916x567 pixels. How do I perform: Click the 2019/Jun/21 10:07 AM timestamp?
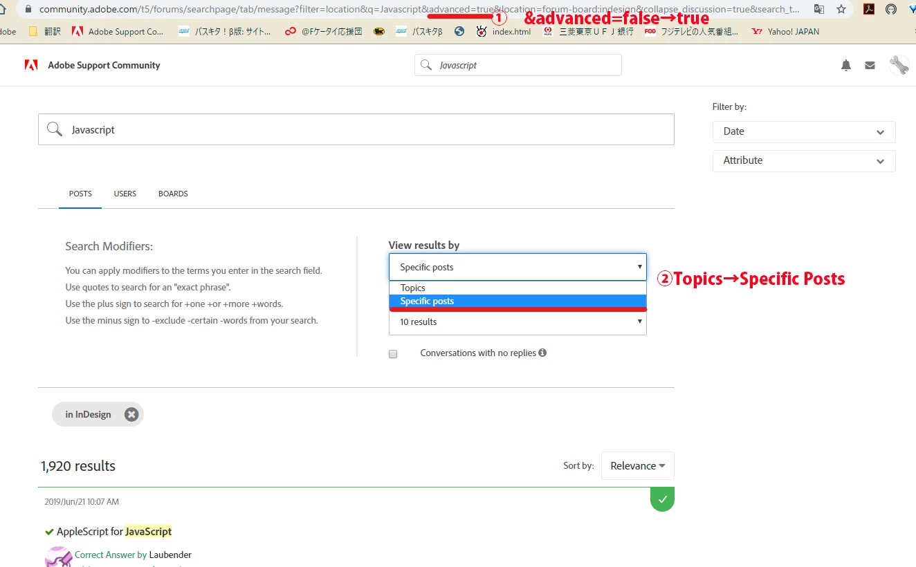82,502
